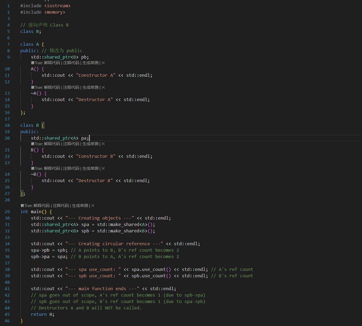Click 解释代码 above int main()

click(41, 206)
